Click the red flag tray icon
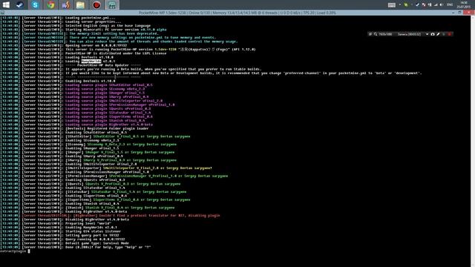The width and height of the screenshot is (475, 267). tap(424, 5)
